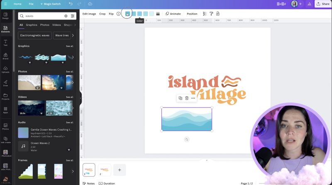Image resolution: width=332 pixels, height=185 pixels.
Task: Click the image info icon
Action: tap(118, 14)
